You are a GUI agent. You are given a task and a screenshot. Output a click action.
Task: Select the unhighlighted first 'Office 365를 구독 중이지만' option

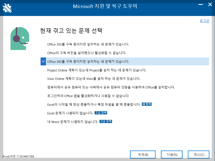(88, 44)
